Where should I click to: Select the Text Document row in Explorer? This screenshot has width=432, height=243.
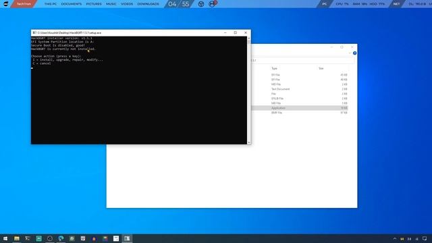(300, 89)
